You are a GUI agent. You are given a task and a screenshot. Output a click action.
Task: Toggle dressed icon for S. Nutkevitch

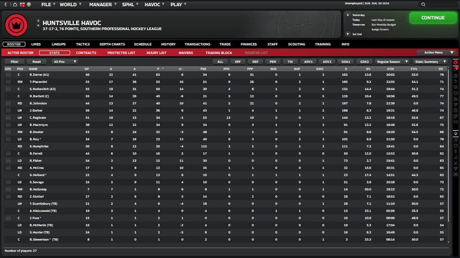8,89
